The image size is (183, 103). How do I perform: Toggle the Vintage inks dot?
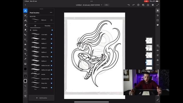[51, 88]
